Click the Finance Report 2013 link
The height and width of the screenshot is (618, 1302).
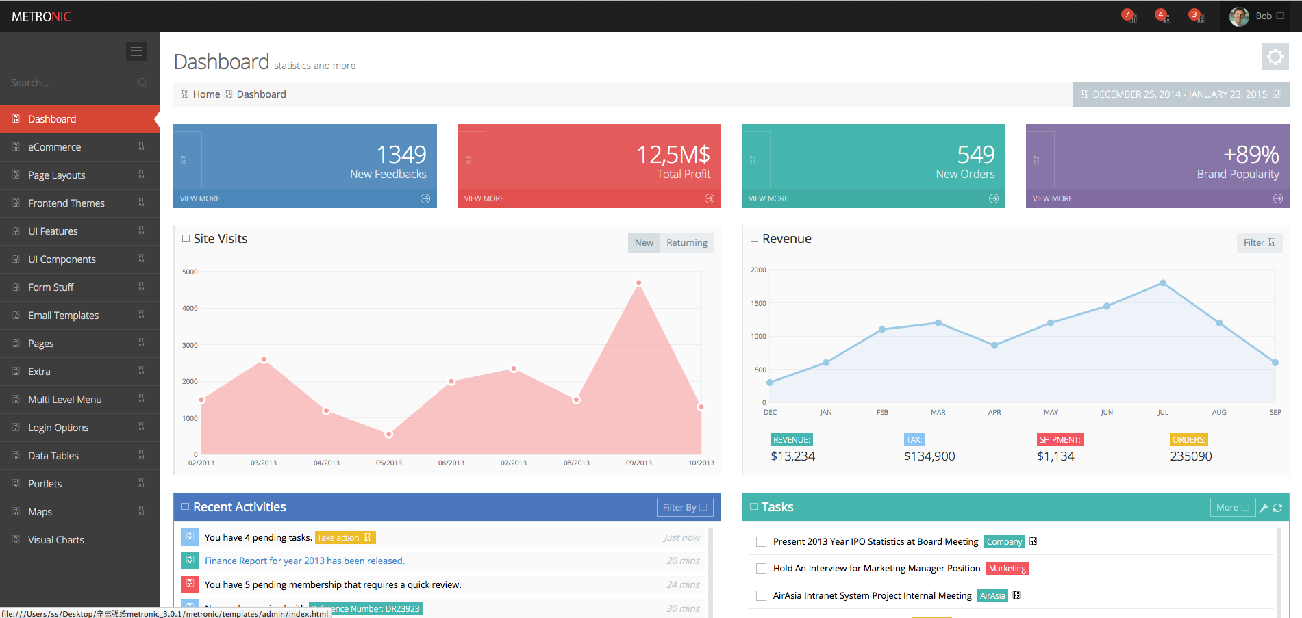(304, 561)
